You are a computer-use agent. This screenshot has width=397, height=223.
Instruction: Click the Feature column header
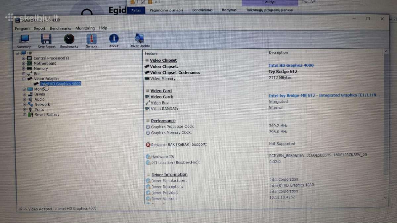pyautogui.click(x=151, y=54)
